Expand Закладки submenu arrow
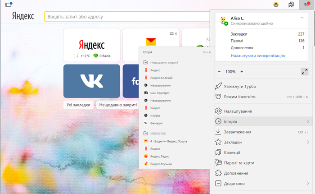 308,142
